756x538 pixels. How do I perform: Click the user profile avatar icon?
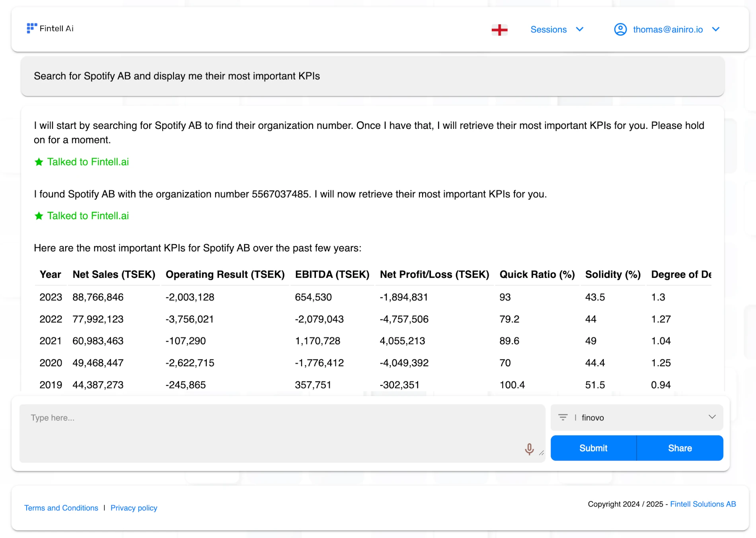pyautogui.click(x=620, y=29)
